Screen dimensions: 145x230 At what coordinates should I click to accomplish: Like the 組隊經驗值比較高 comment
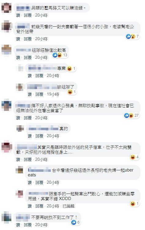click(x=18, y=58)
